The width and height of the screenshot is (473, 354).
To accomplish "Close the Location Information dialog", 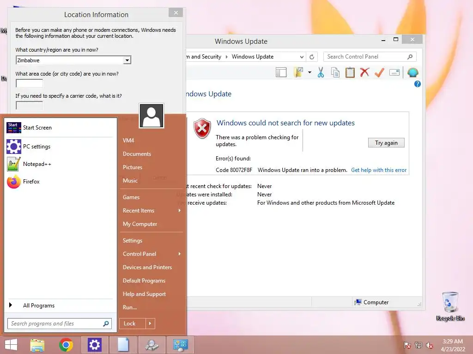I will point(176,12).
